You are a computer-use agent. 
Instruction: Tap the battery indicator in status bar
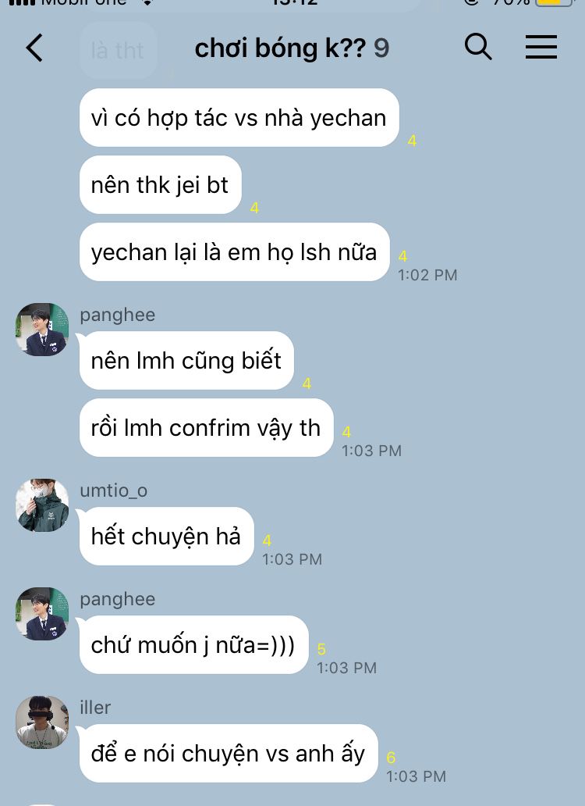pyautogui.click(x=555, y=2)
